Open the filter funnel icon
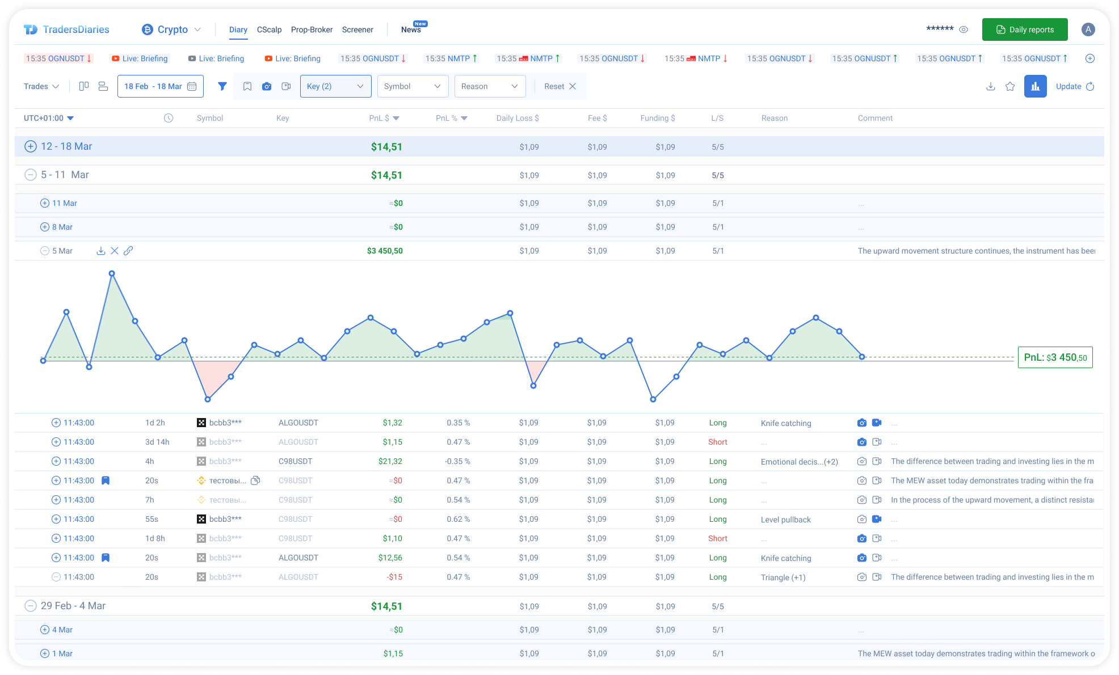 point(222,86)
